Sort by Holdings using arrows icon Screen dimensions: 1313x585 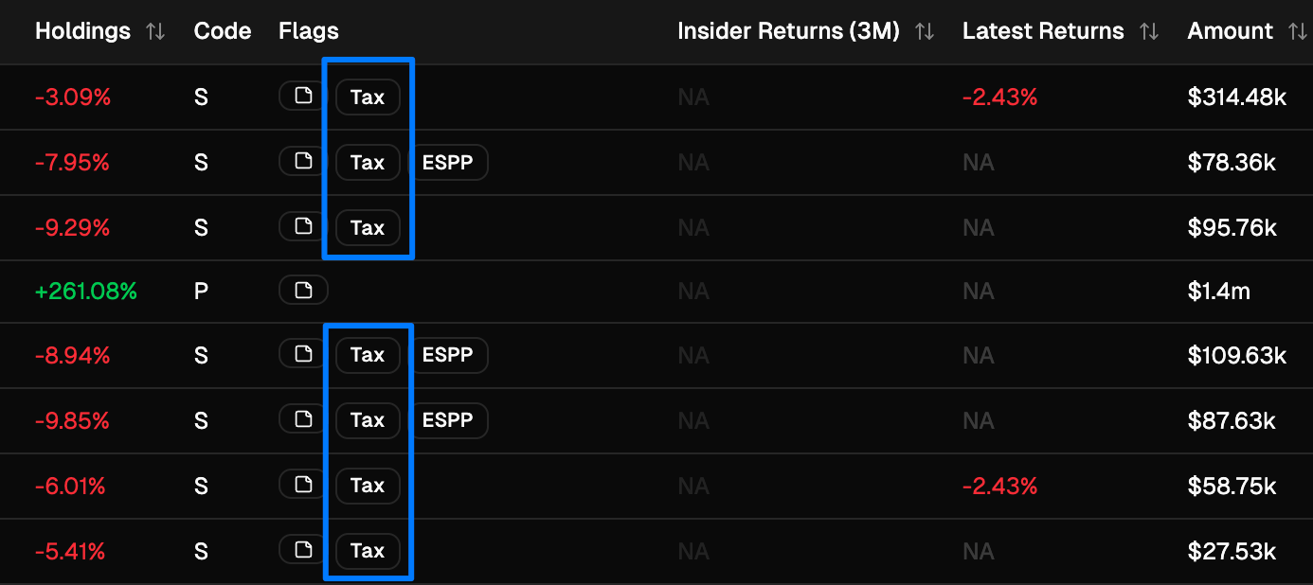click(155, 31)
